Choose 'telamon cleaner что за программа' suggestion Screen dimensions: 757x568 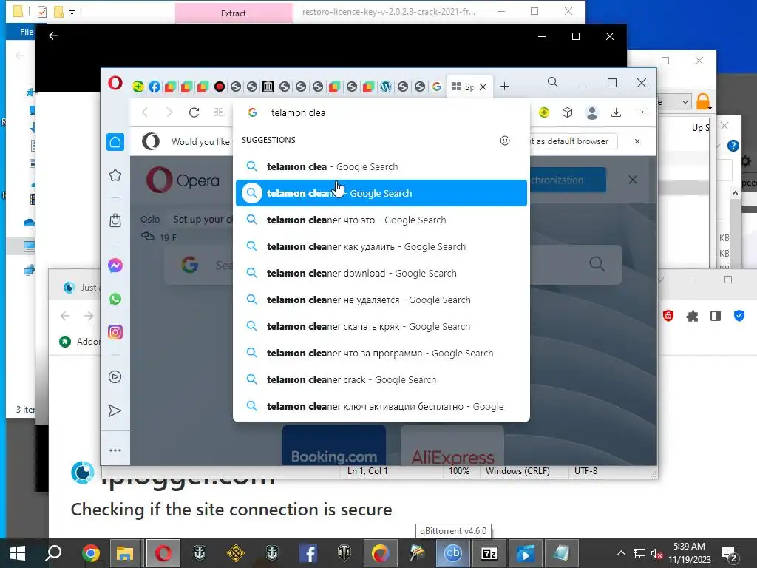(381, 353)
